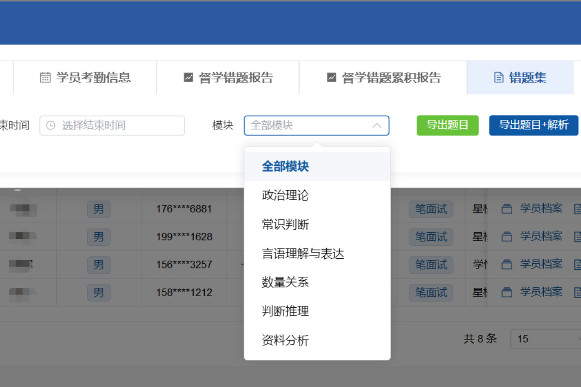
Task: Select 数量关系 module option
Action: (285, 283)
